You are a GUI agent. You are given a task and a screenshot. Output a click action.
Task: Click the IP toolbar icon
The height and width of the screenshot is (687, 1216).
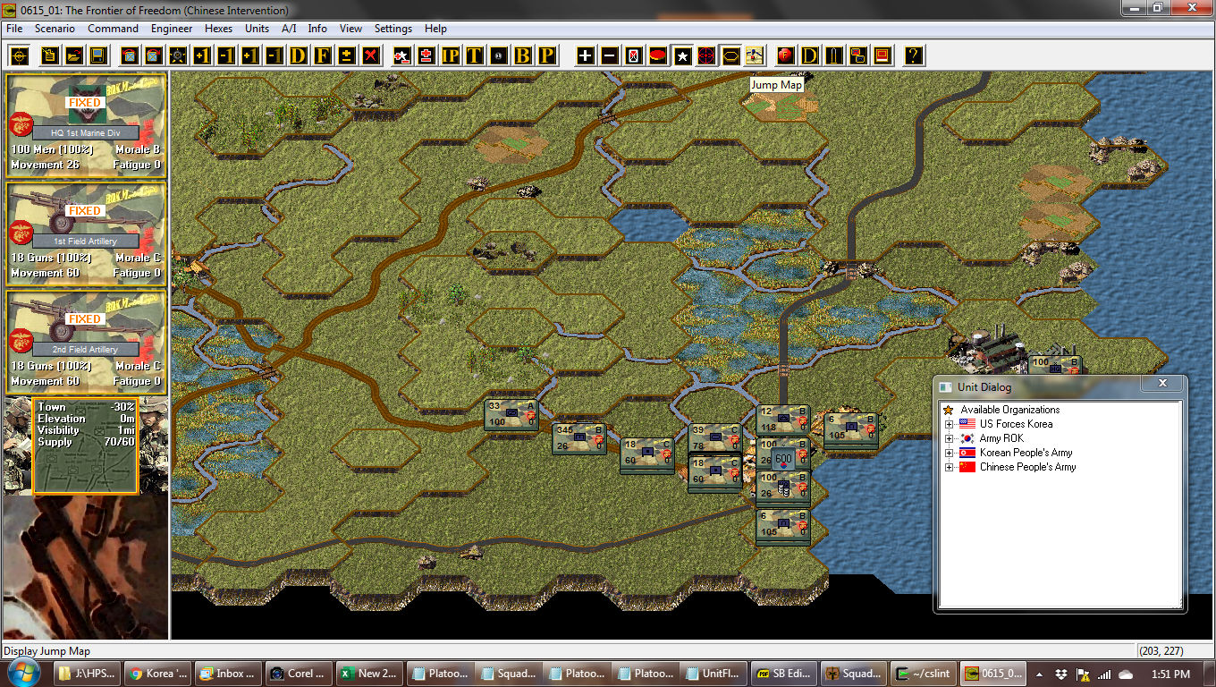[451, 55]
